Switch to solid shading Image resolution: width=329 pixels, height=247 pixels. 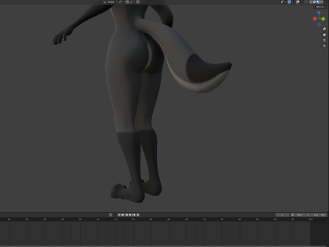[315, 2]
